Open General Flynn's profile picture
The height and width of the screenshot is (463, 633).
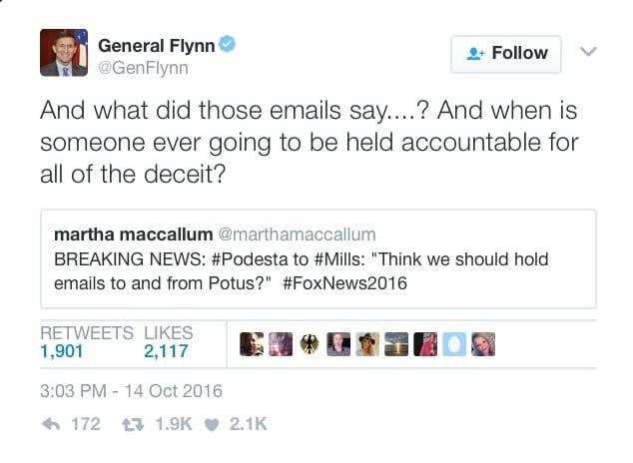click(x=64, y=53)
